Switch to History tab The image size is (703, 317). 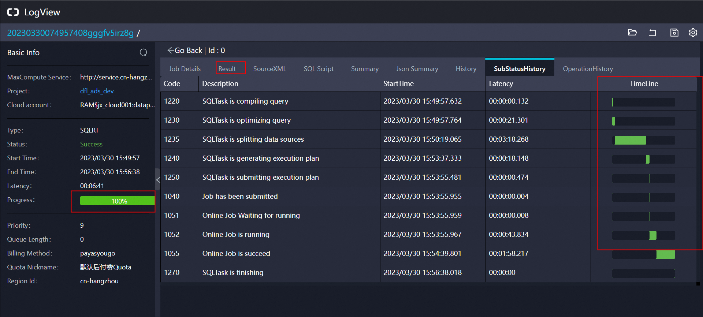pyautogui.click(x=466, y=69)
